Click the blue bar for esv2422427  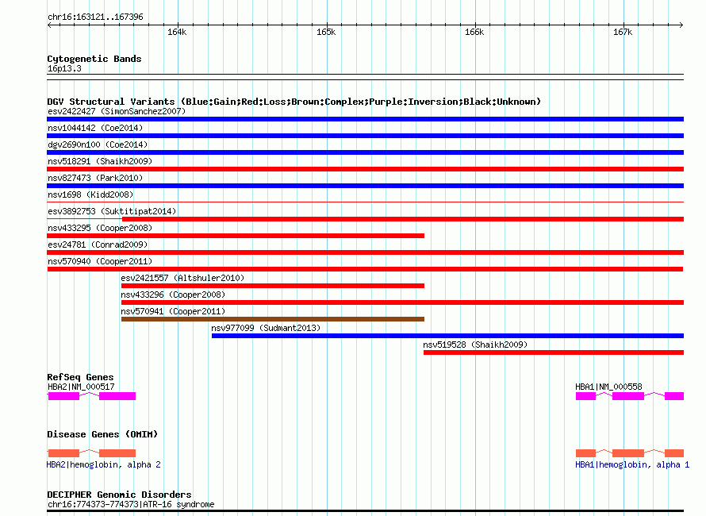pyautogui.click(x=365, y=119)
